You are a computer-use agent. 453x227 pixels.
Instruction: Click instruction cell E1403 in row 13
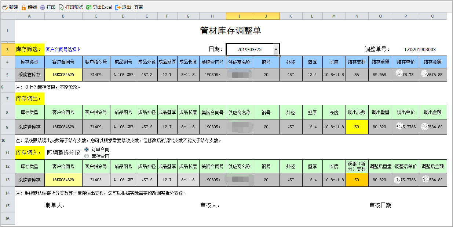pyautogui.click(x=96, y=180)
